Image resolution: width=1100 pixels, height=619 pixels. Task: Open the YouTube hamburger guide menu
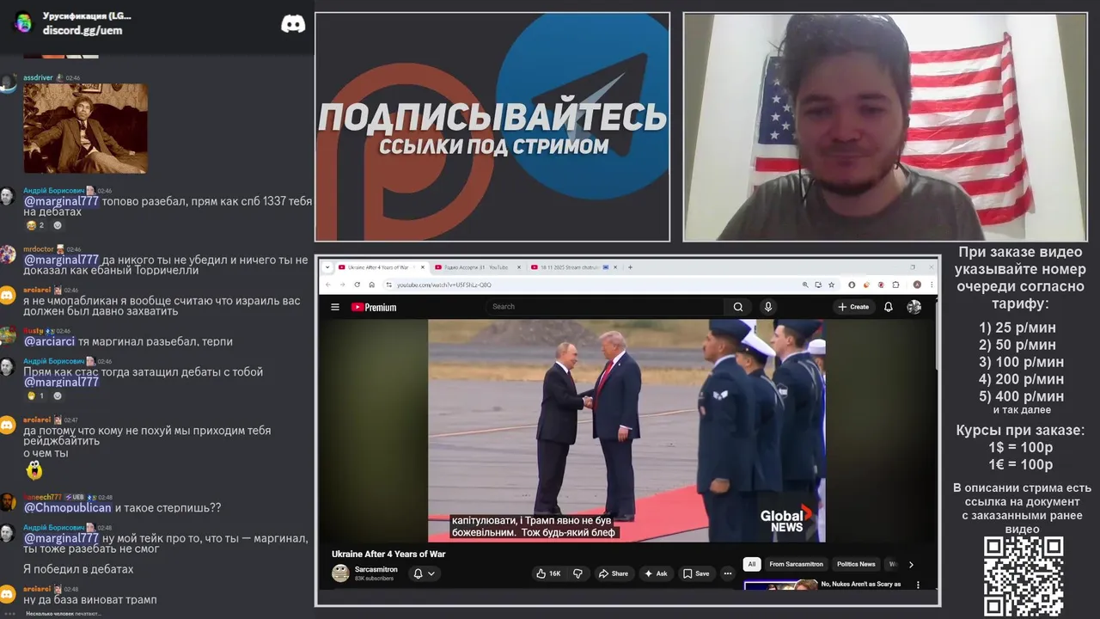335,307
